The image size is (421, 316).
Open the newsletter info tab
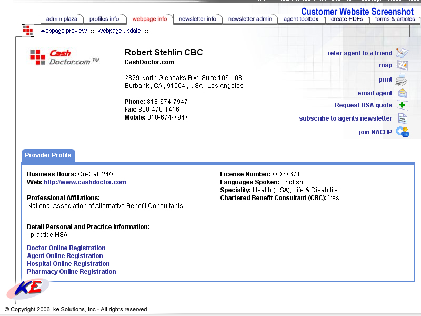(x=198, y=19)
